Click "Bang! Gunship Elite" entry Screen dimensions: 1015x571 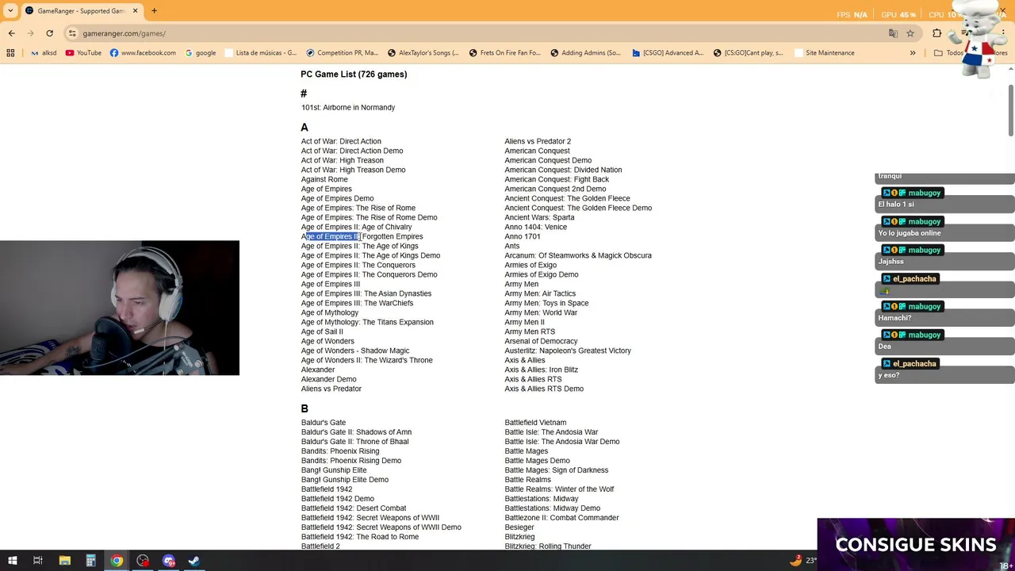pyautogui.click(x=334, y=470)
